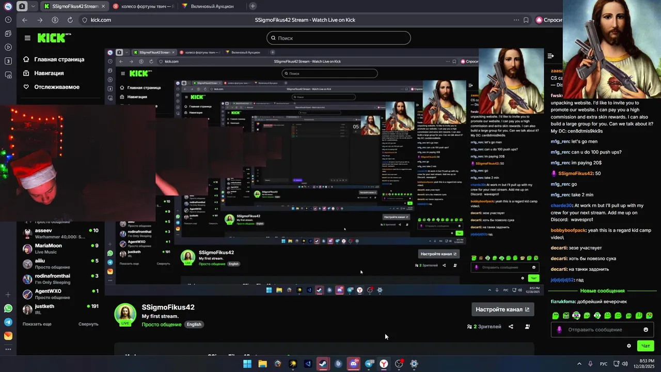Open Steam from the taskbar

point(323,364)
